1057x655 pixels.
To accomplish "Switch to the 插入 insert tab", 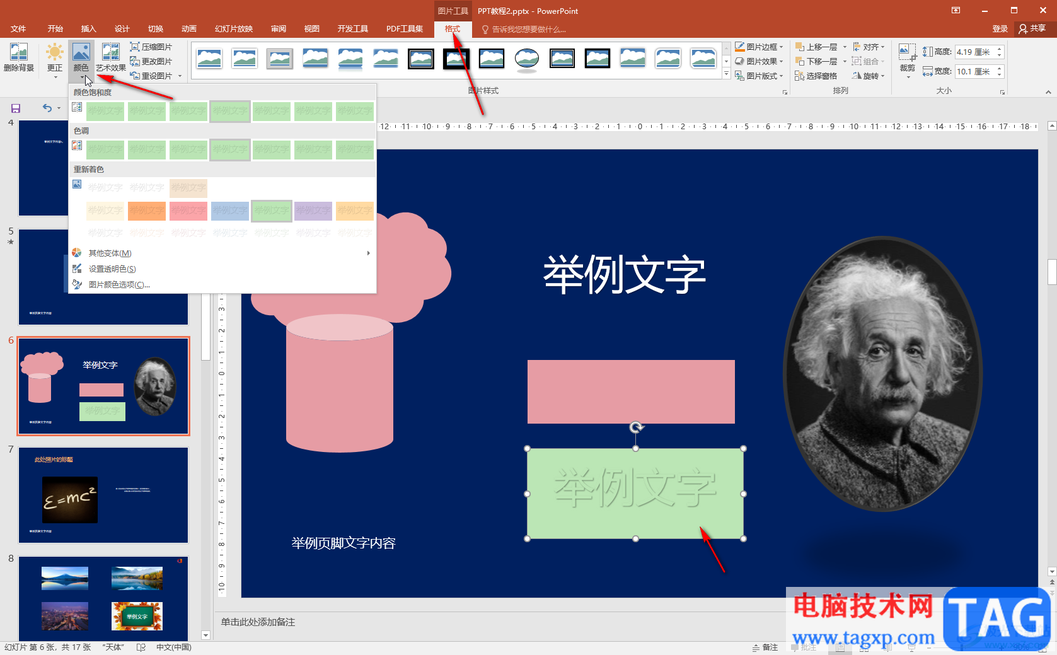I will point(89,29).
